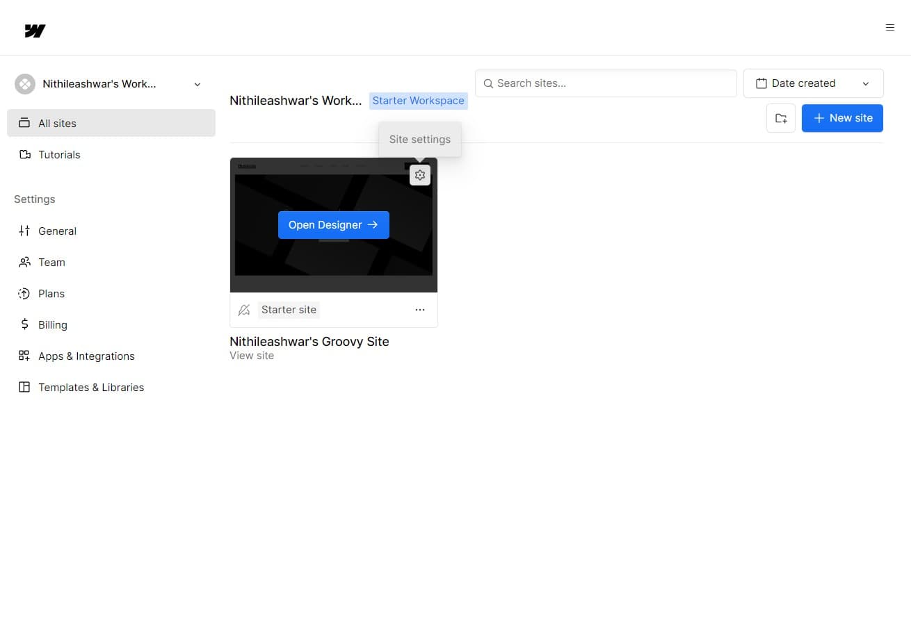Open Apps & Integrations
The width and height of the screenshot is (911, 621).
(86, 356)
